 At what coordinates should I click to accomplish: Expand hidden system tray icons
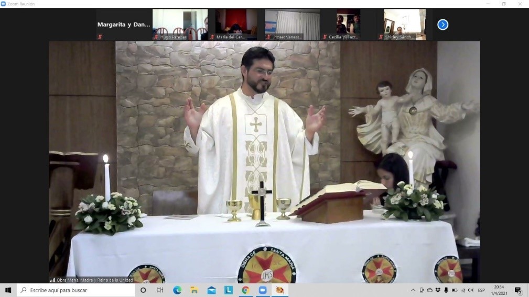[x=413, y=290]
